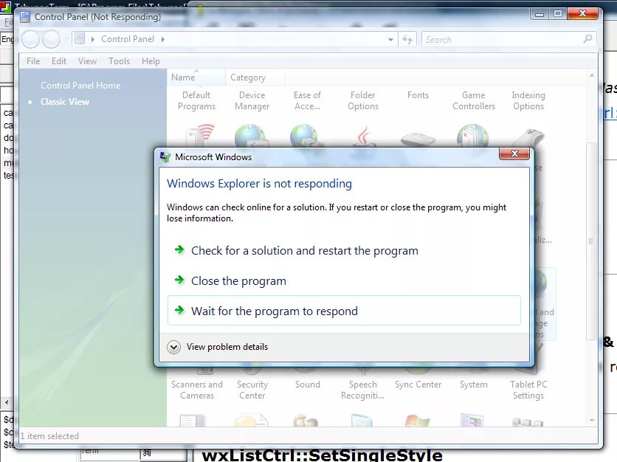Click the bottom row document list icon
The height and width of the screenshot is (462, 617).
192,420
